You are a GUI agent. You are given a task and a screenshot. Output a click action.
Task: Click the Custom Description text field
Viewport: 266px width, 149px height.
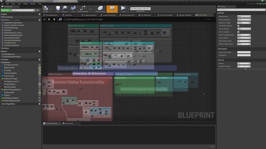[244, 52]
